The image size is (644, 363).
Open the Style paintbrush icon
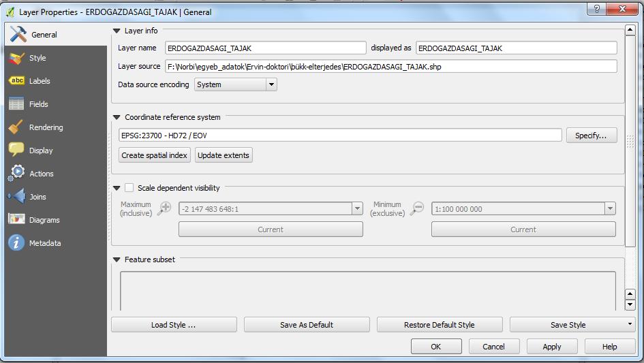pos(17,58)
